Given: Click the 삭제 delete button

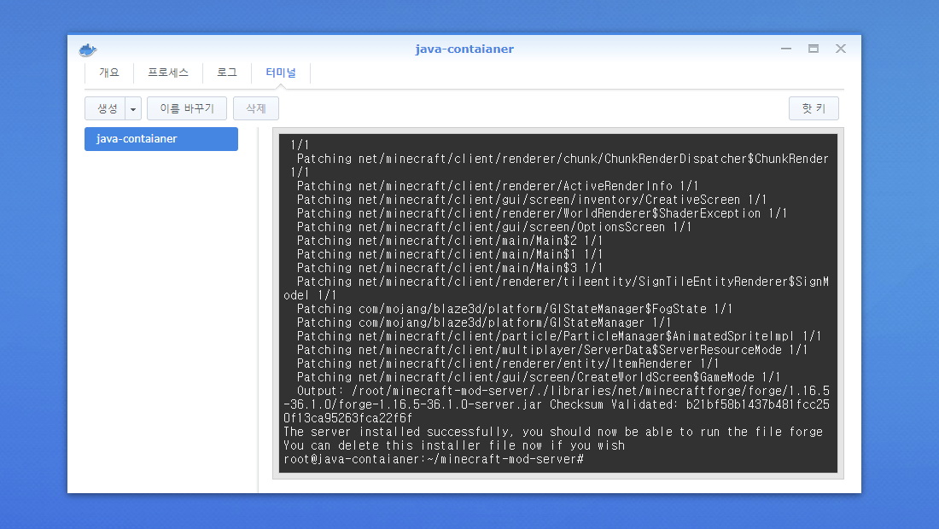Looking at the screenshot, I should click(256, 108).
